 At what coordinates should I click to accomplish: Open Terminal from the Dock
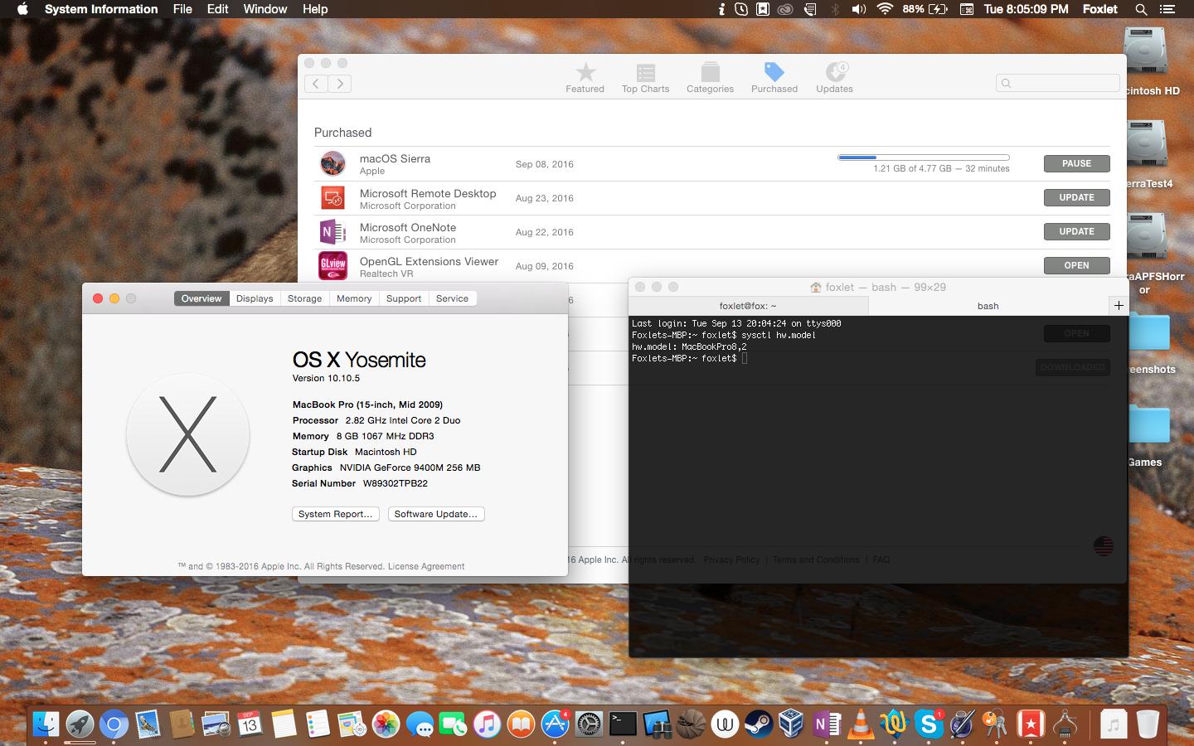click(x=623, y=724)
